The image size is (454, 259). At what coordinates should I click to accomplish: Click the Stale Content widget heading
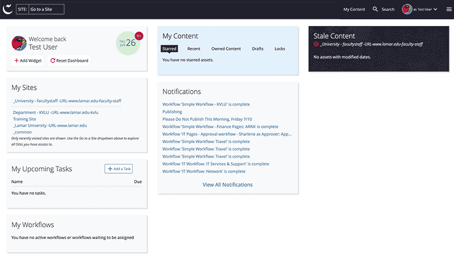point(334,36)
